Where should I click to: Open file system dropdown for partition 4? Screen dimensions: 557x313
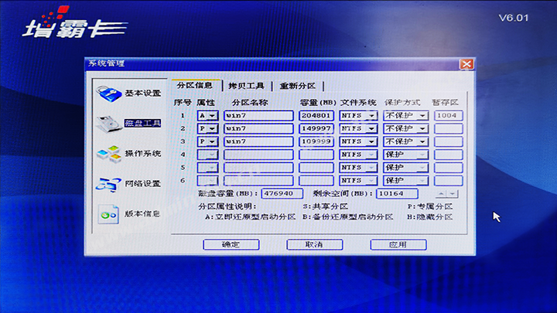coord(371,155)
